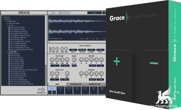Select the LFO1+ modulation slot
The width and height of the screenshot is (181, 110).
click(x=77, y=90)
